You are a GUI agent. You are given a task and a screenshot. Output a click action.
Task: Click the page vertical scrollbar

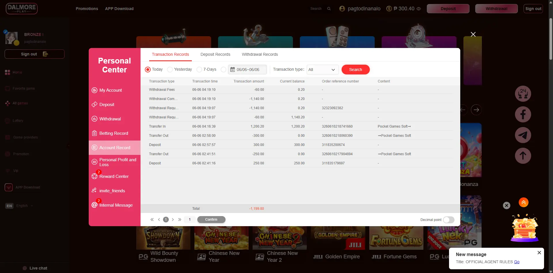click(551, 39)
